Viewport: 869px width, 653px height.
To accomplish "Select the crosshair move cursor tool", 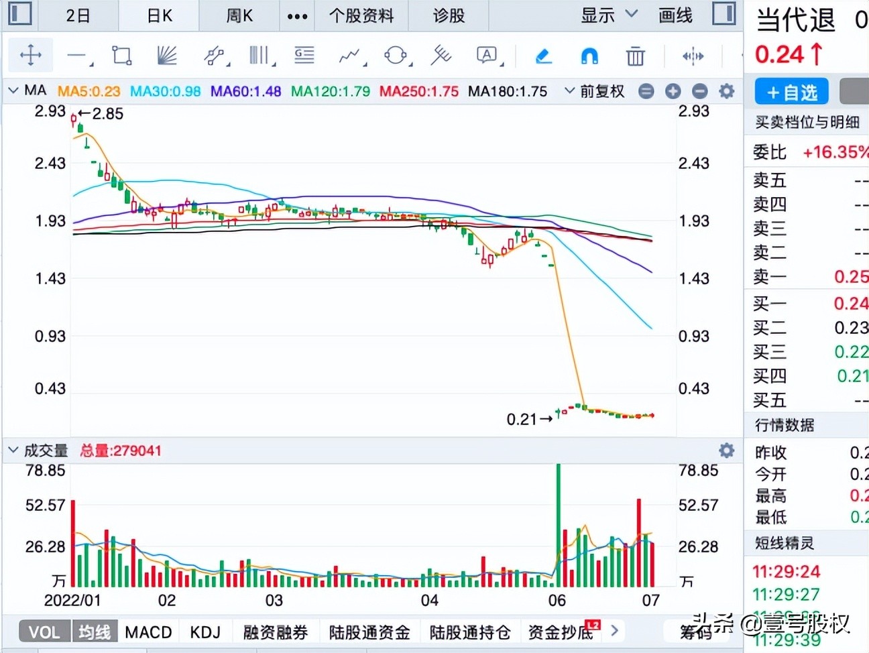I will [31, 55].
